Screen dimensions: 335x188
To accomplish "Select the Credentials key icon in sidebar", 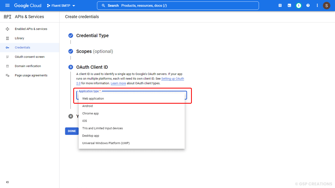I will click(8, 47).
